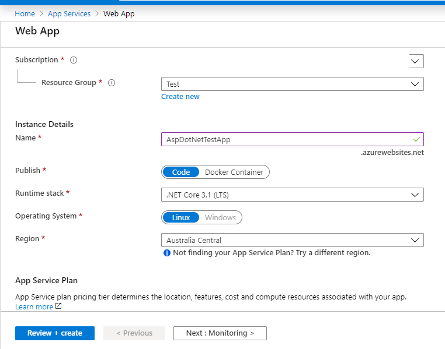
Task: Go to Home breadcrumb
Action: (x=25, y=13)
